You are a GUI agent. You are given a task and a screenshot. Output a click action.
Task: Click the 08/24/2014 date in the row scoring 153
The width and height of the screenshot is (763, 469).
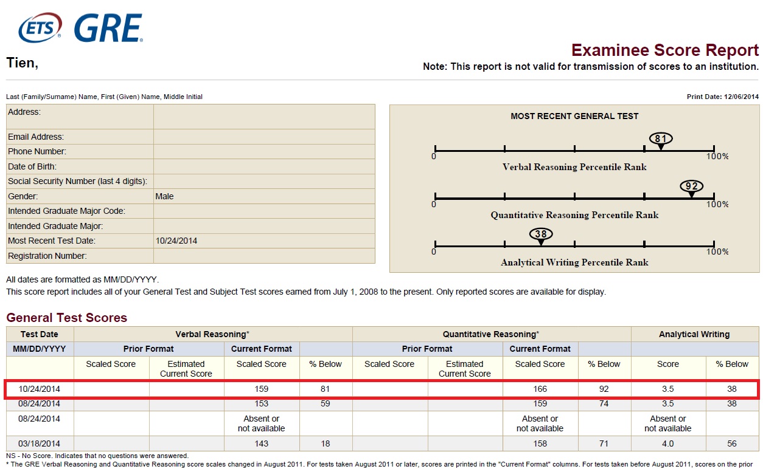(x=40, y=403)
